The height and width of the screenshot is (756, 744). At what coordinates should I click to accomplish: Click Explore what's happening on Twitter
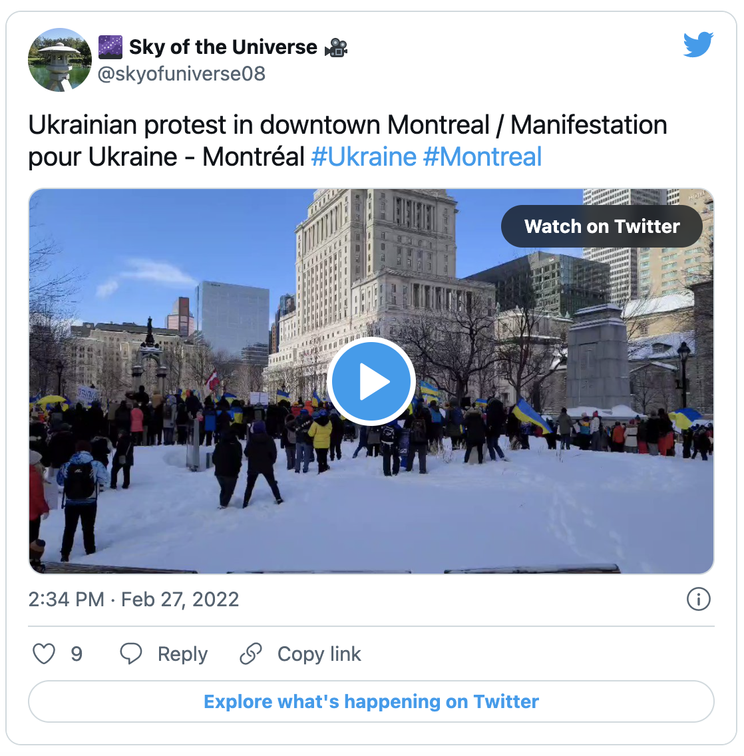[371, 701]
